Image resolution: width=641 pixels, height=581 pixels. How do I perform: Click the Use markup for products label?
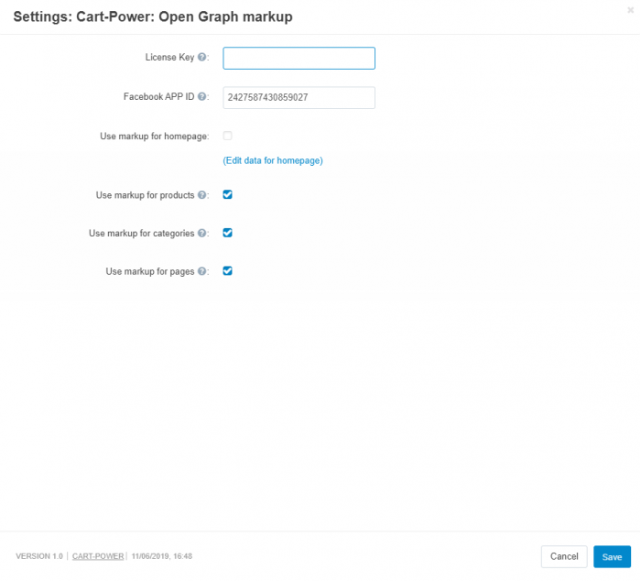point(145,195)
